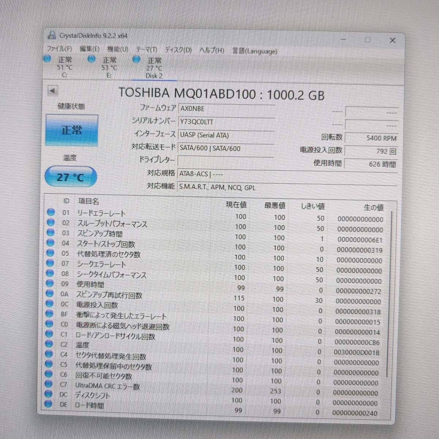Click the status circle for ロード時間
The width and height of the screenshot is (439, 439).
click(48, 404)
